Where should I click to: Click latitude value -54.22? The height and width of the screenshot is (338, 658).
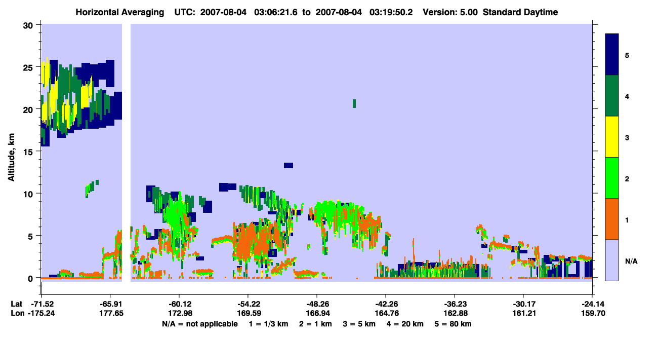coord(248,304)
